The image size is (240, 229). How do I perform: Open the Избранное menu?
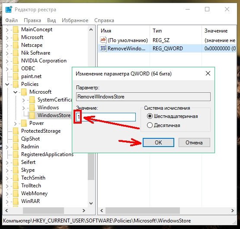point(75,20)
